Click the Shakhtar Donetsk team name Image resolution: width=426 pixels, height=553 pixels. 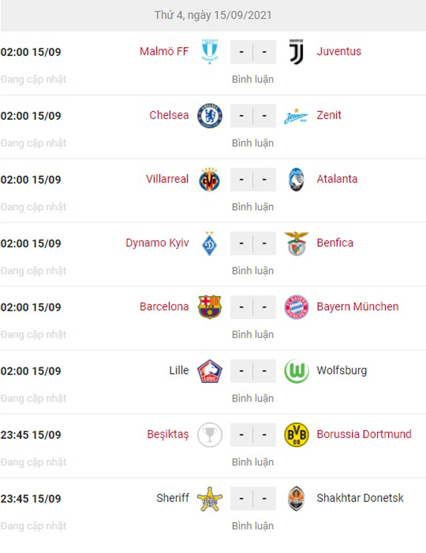tap(360, 498)
